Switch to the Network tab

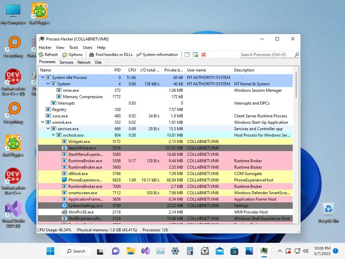(84, 62)
